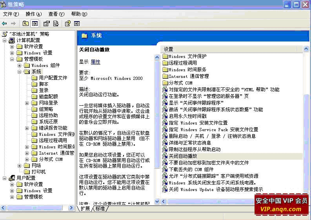Image resolution: width=311 pixels, height=220 pixels.
Task: Click the “本地计算机” 策略 root icon
Action: [4, 34]
